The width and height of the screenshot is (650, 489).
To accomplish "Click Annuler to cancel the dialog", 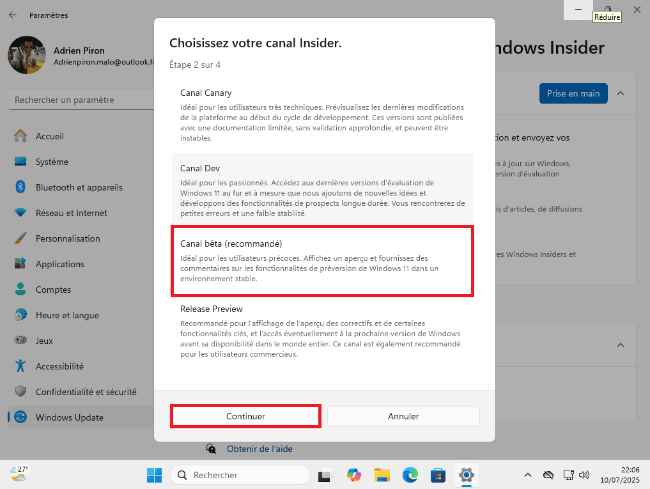I will (403, 416).
